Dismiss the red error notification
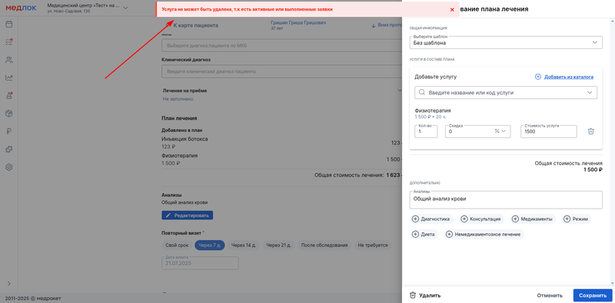Screen dimensions: 615x303 (452, 9)
